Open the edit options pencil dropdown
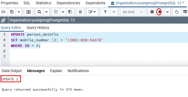 tap(92, 12)
